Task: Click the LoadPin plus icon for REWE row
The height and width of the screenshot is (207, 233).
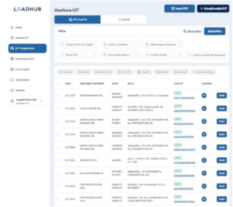Action: coord(204,95)
